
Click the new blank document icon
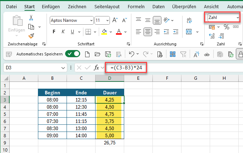(x=87, y=54)
